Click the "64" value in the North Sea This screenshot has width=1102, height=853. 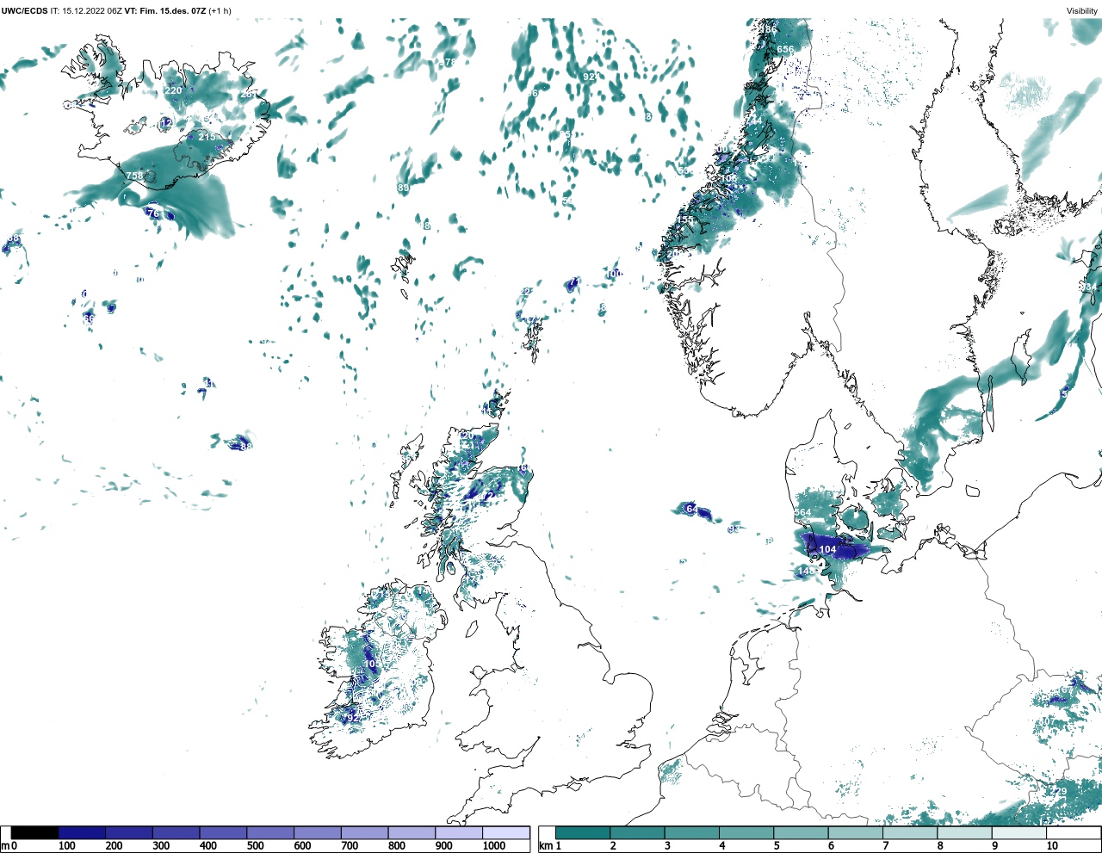click(691, 510)
